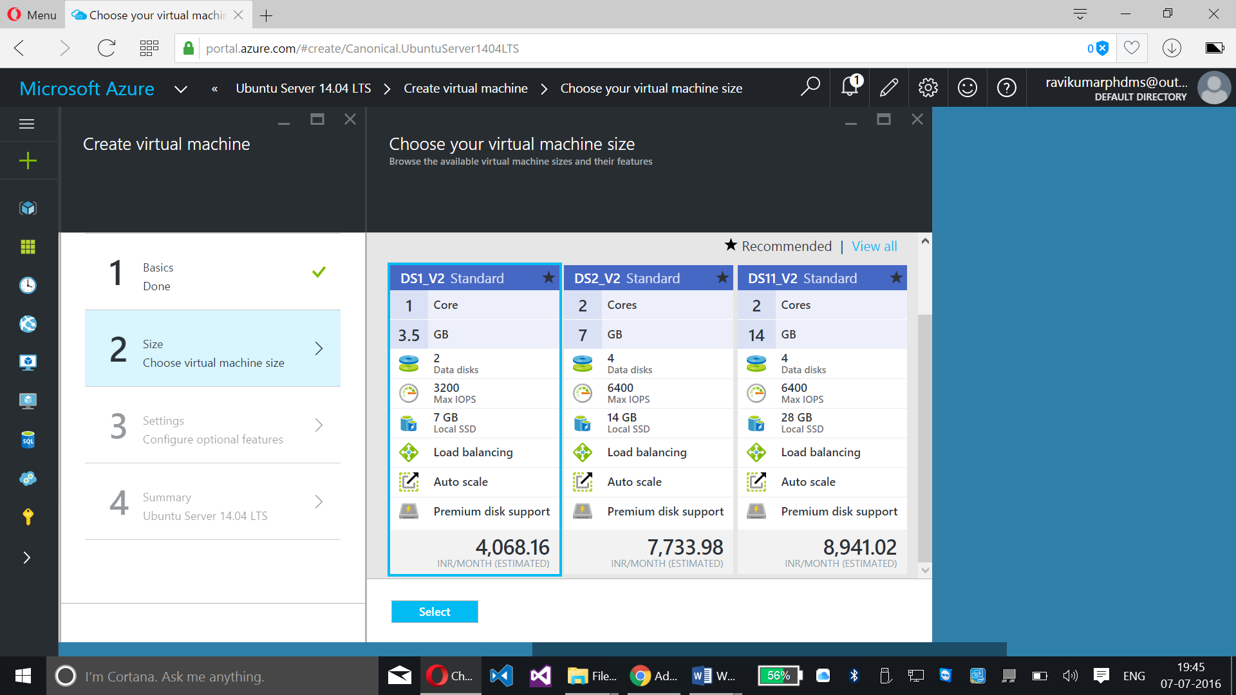Click Cortana search box

point(212,676)
